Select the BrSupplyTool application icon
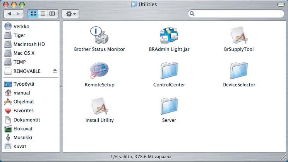 [239, 35]
